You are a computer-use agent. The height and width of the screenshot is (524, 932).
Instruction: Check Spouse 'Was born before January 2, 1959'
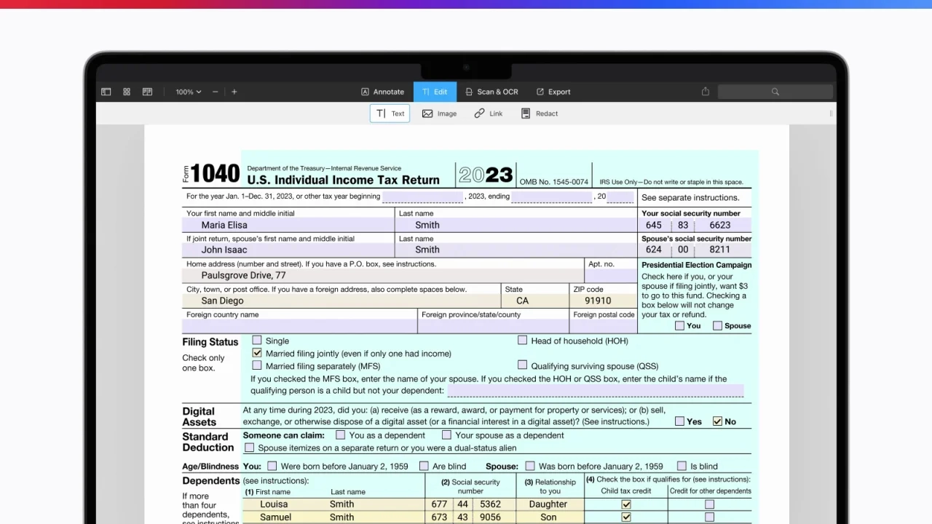tap(530, 466)
